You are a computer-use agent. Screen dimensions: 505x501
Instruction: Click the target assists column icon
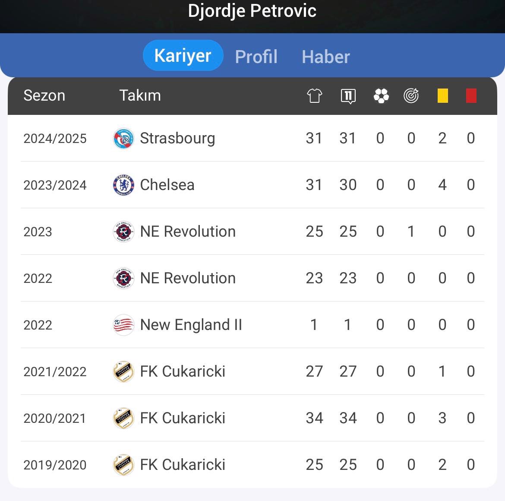(411, 96)
